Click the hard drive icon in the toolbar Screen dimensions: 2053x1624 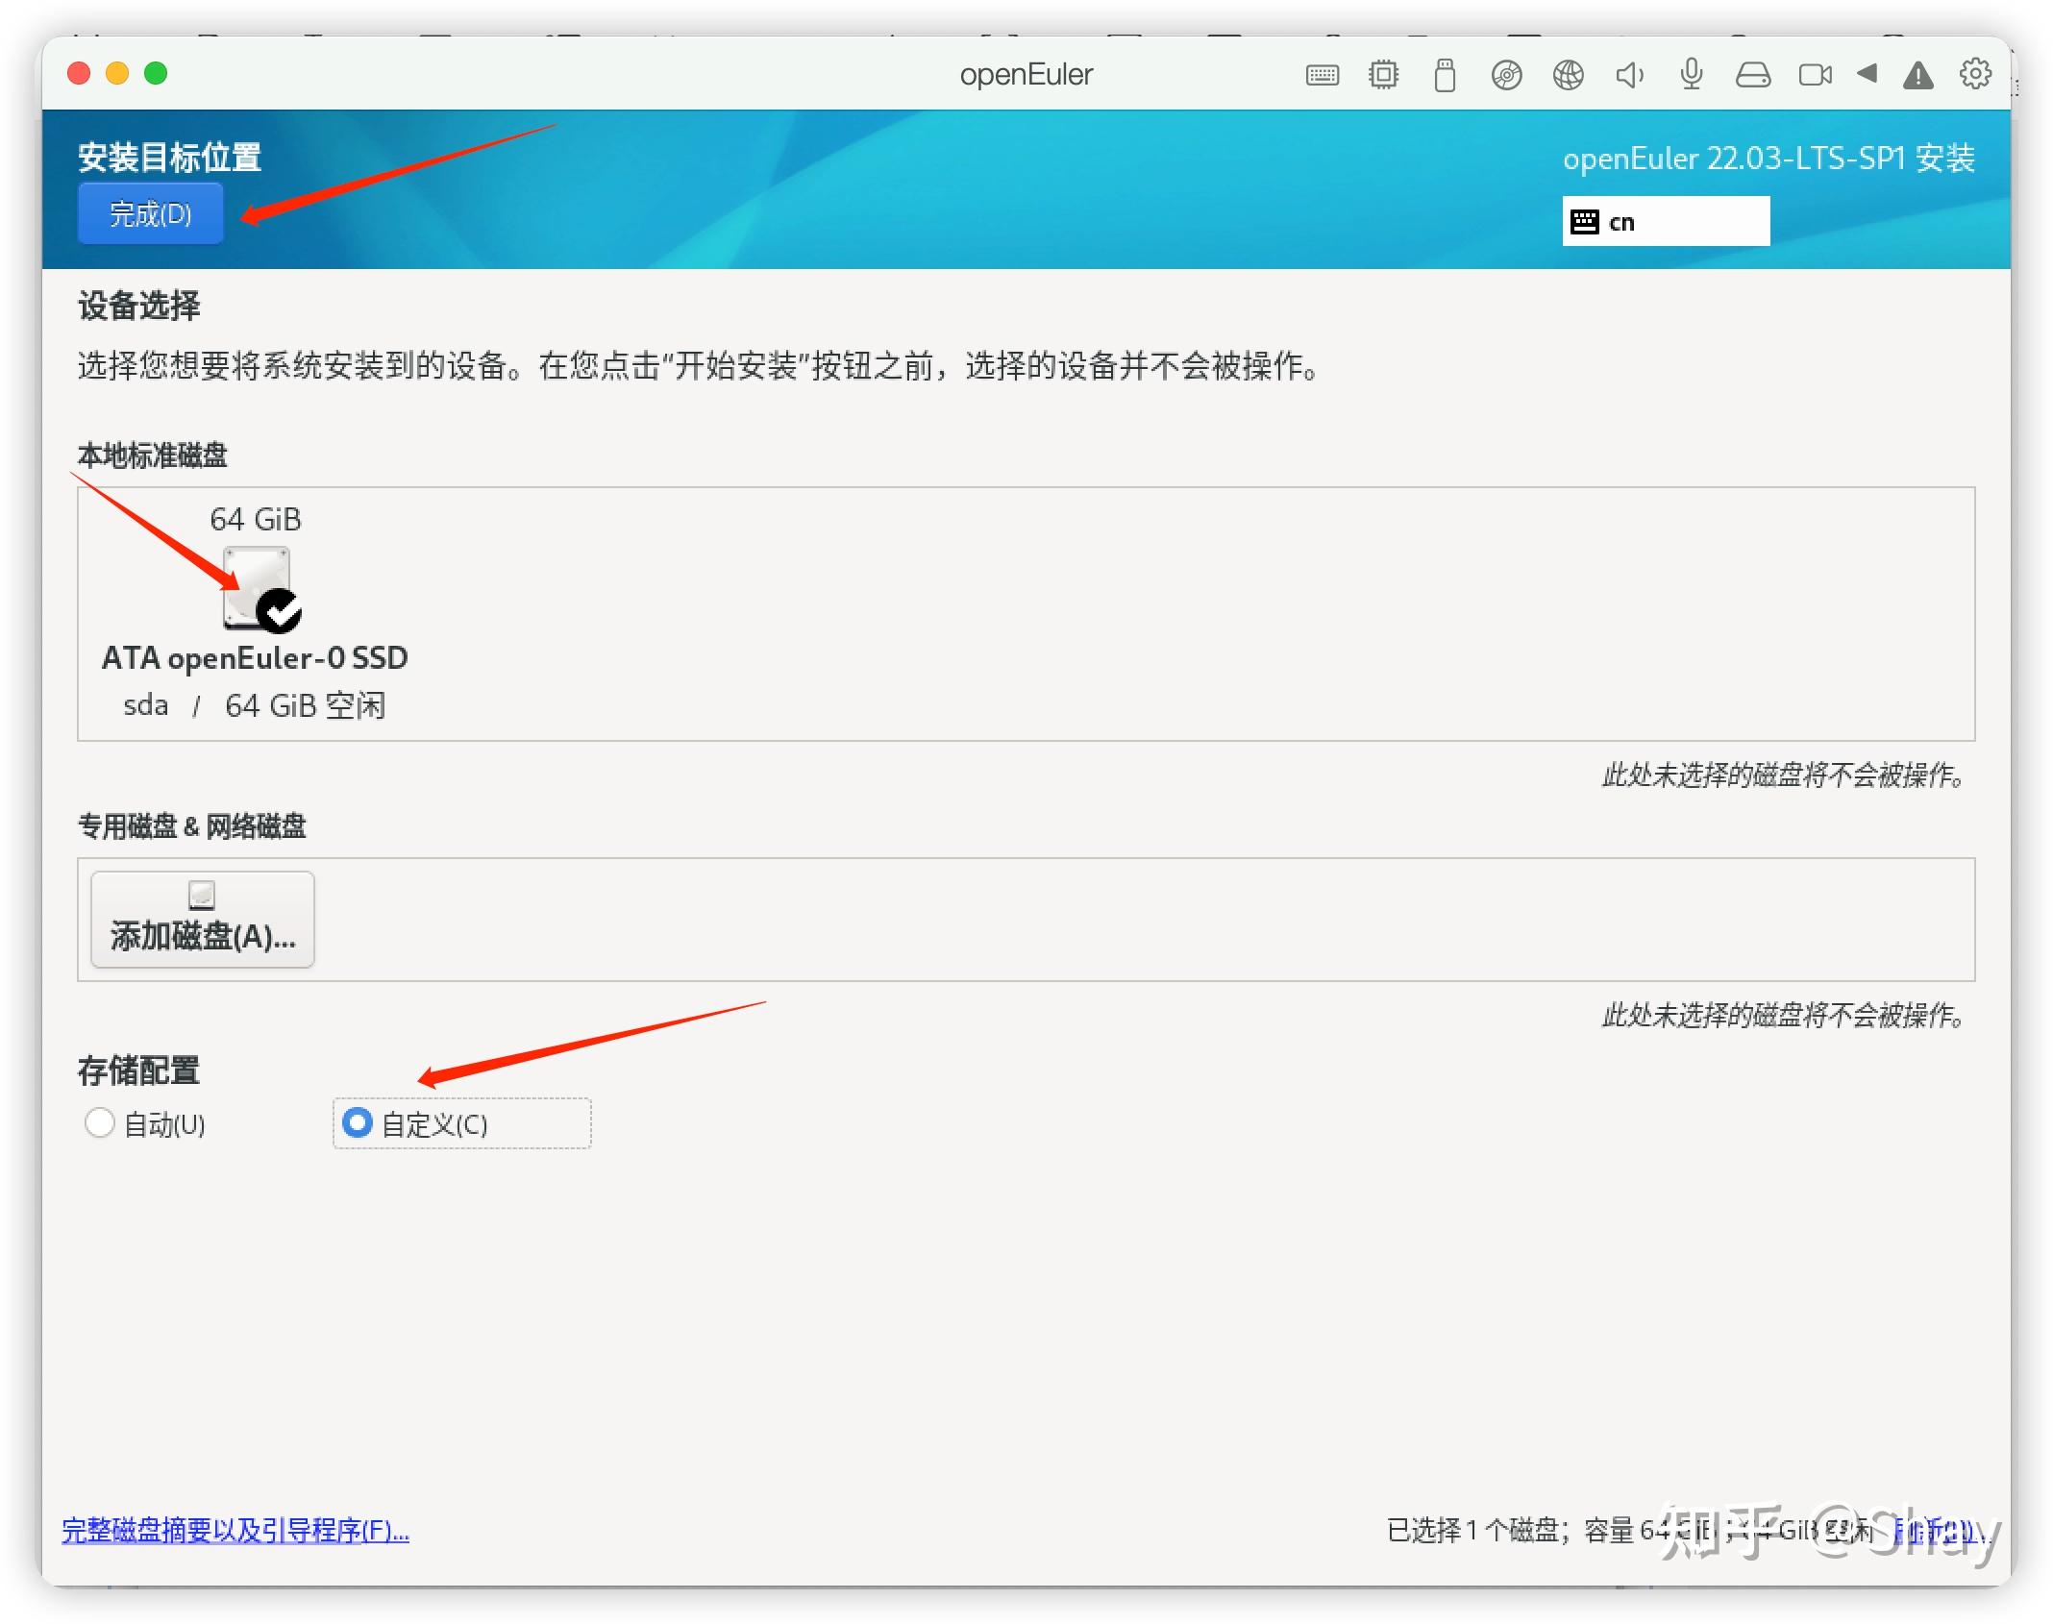[1752, 74]
